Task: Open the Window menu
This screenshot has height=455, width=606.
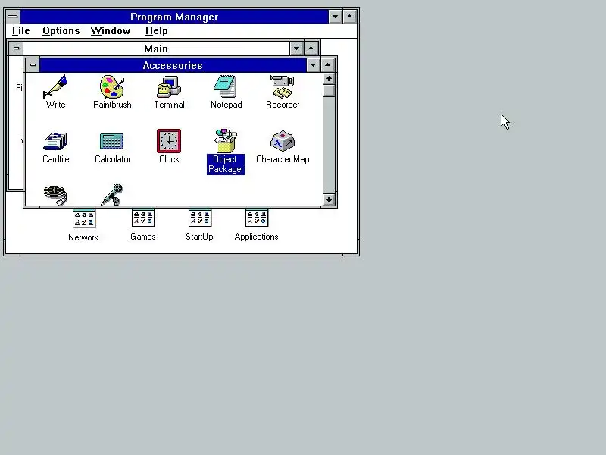Action: [111, 31]
